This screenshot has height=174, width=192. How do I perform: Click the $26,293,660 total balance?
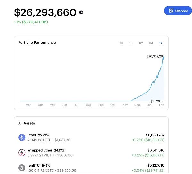click(45, 12)
